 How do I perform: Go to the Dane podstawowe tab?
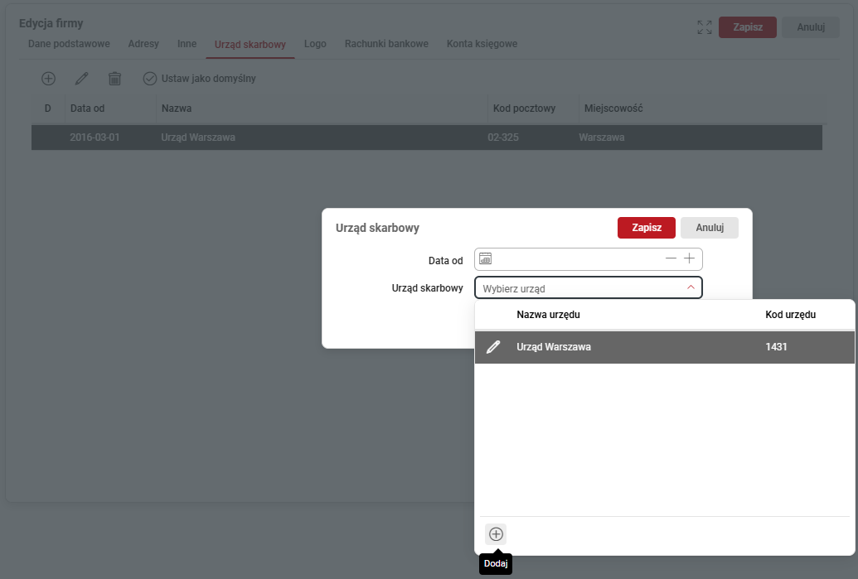pos(69,44)
